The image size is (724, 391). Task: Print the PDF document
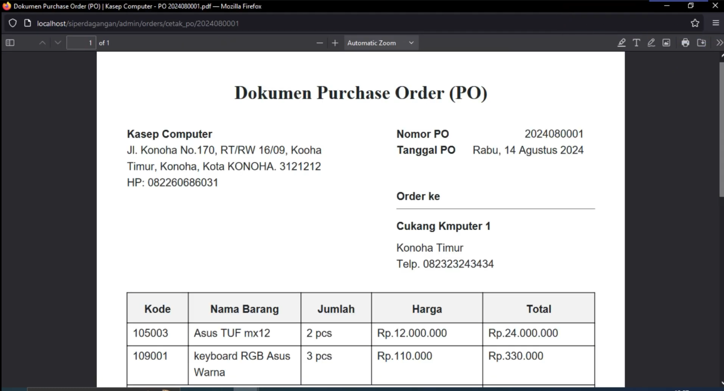[685, 43]
